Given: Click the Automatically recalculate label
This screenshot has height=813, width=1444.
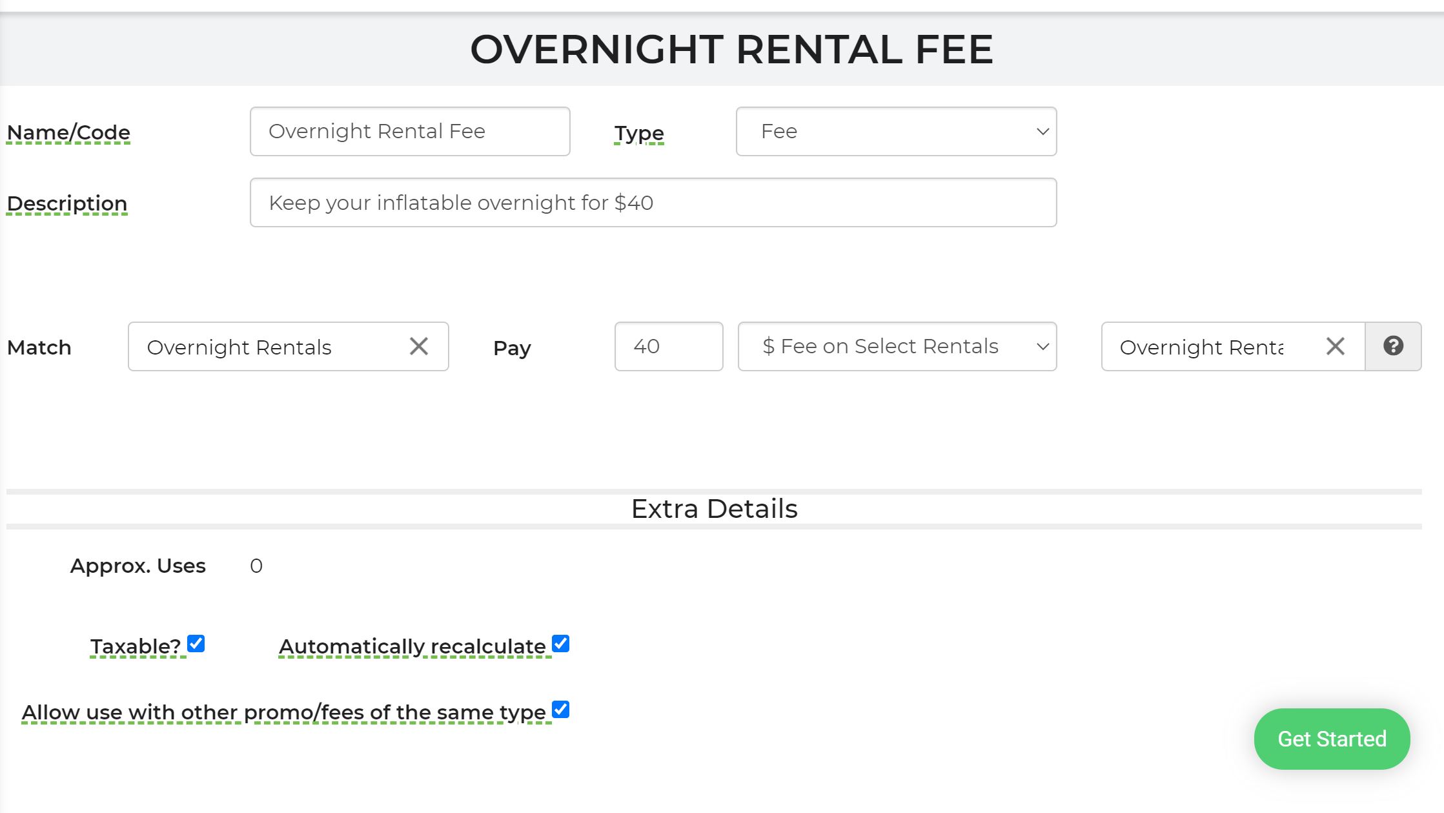Looking at the screenshot, I should pyautogui.click(x=412, y=646).
